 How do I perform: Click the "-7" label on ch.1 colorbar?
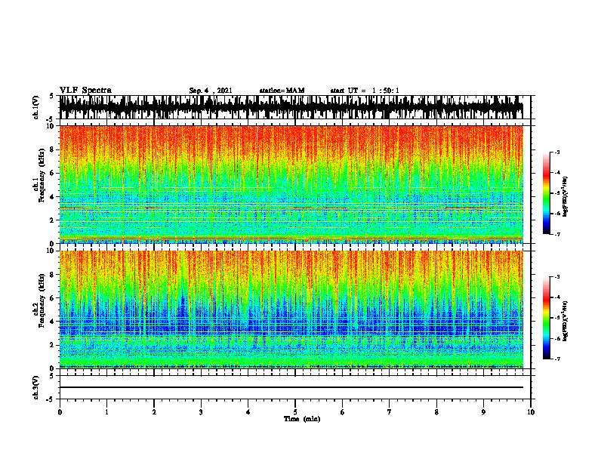pyautogui.click(x=557, y=234)
